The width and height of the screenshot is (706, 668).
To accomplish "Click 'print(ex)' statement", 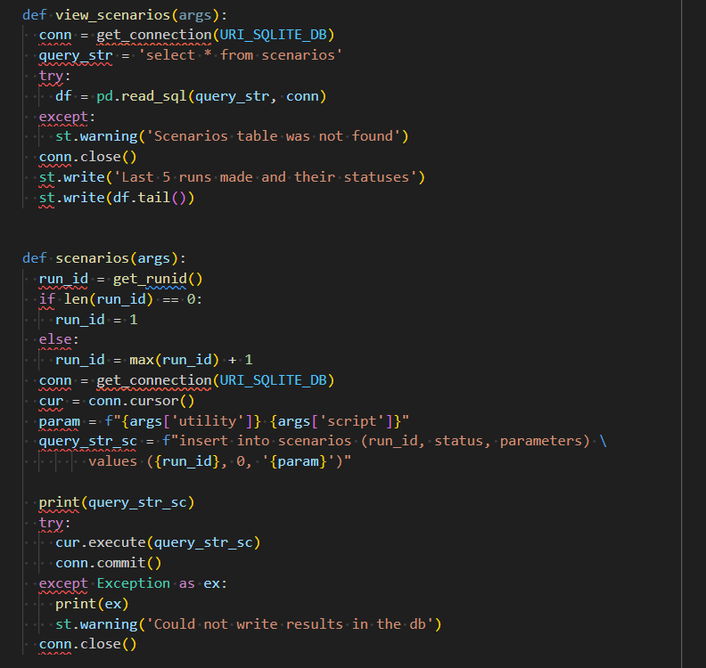I will [x=93, y=604].
